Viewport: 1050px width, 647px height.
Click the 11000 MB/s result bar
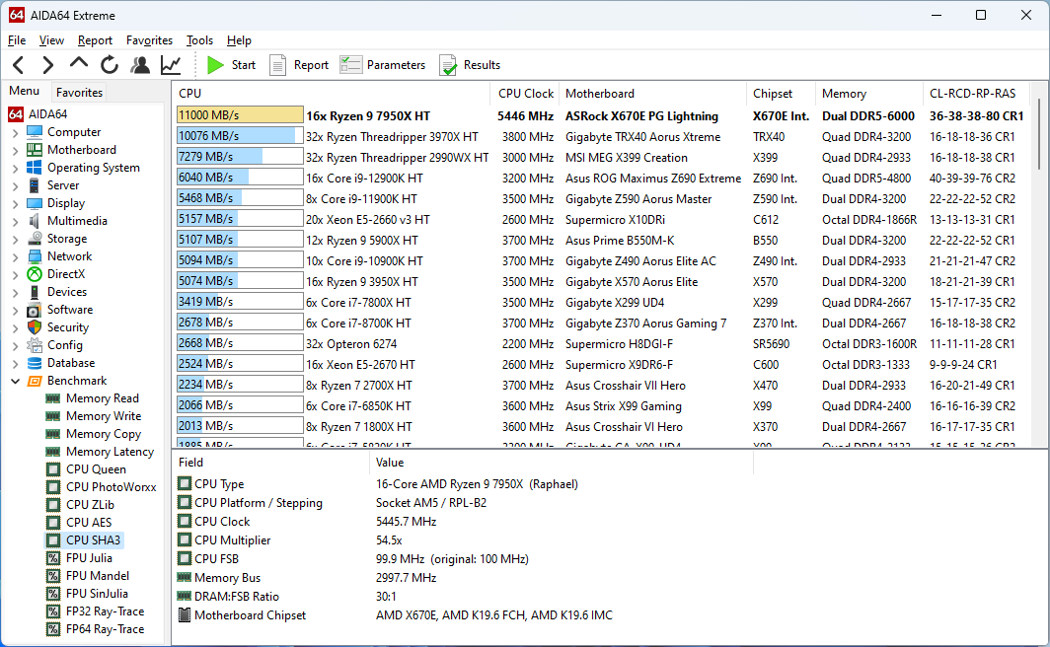240,115
